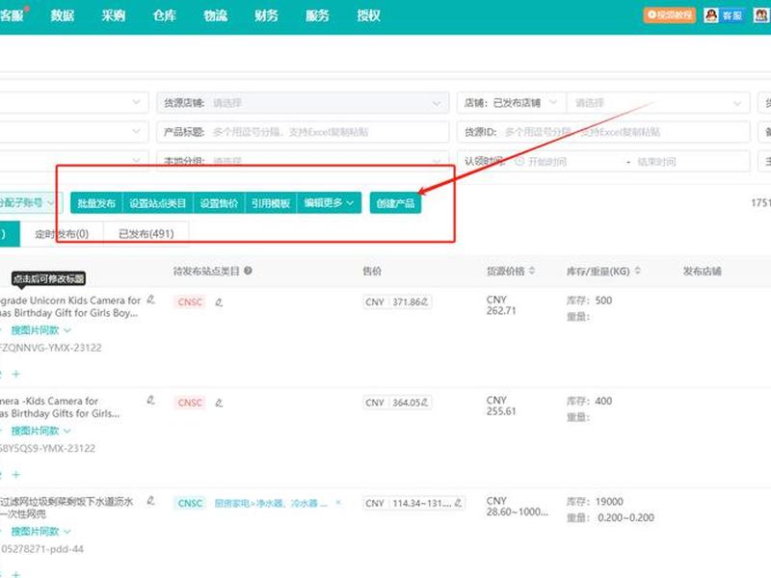771x578 pixels.
Task: Click the 发布店铺 column header
Action: 702,271
